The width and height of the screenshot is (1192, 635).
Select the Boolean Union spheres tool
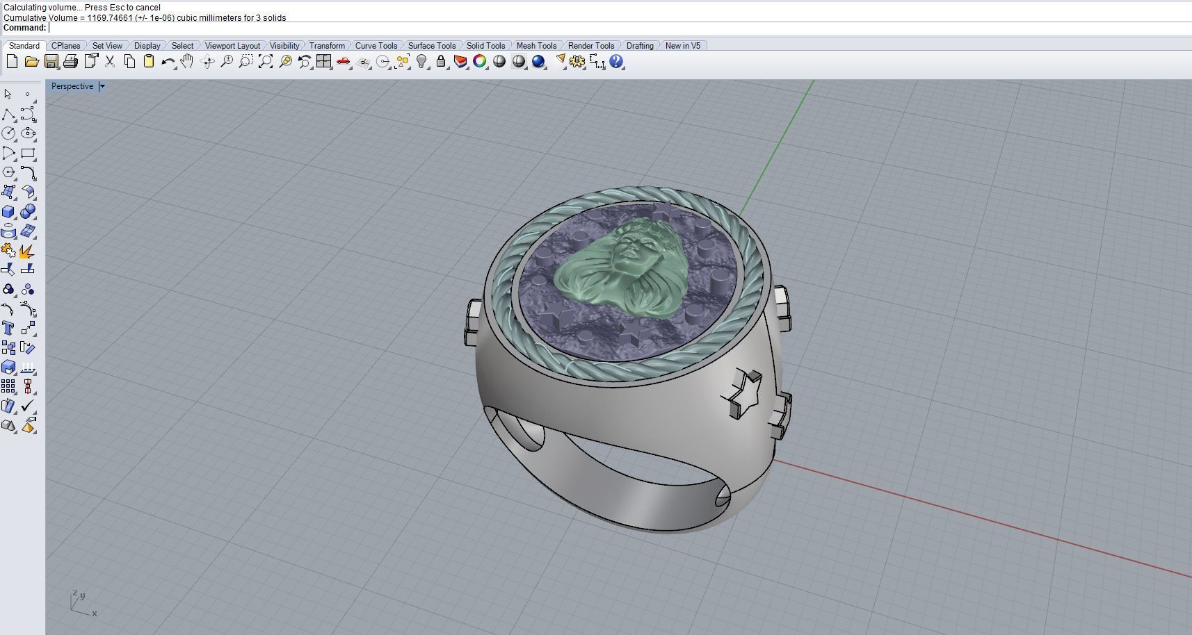click(28, 211)
